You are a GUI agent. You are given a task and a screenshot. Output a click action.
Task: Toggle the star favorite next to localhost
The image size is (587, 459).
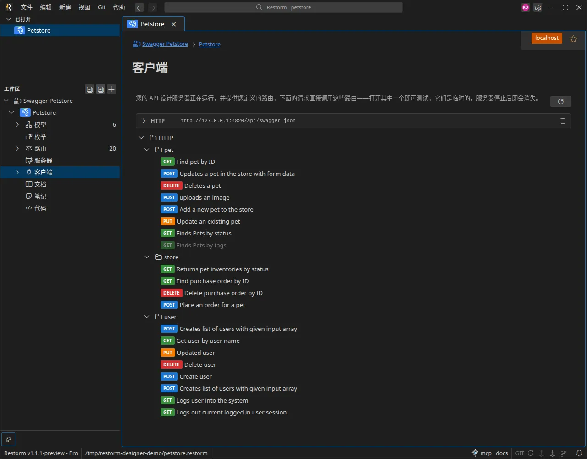pyautogui.click(x=573, y=39)
